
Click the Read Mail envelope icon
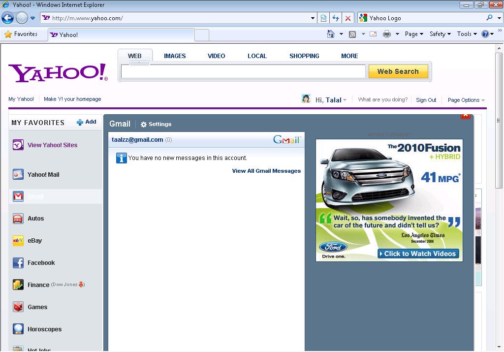click(373, 34)
